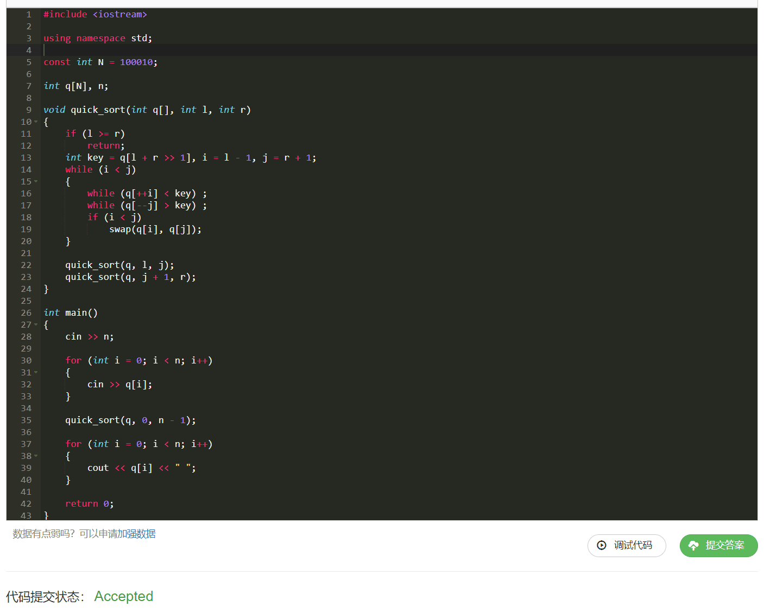Click line number 22 in gutter
This screenshot has width=764, height=613.
pos(26,265)
